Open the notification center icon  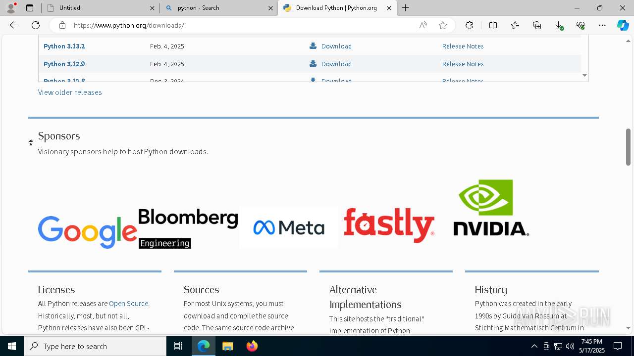click(618, 346)
